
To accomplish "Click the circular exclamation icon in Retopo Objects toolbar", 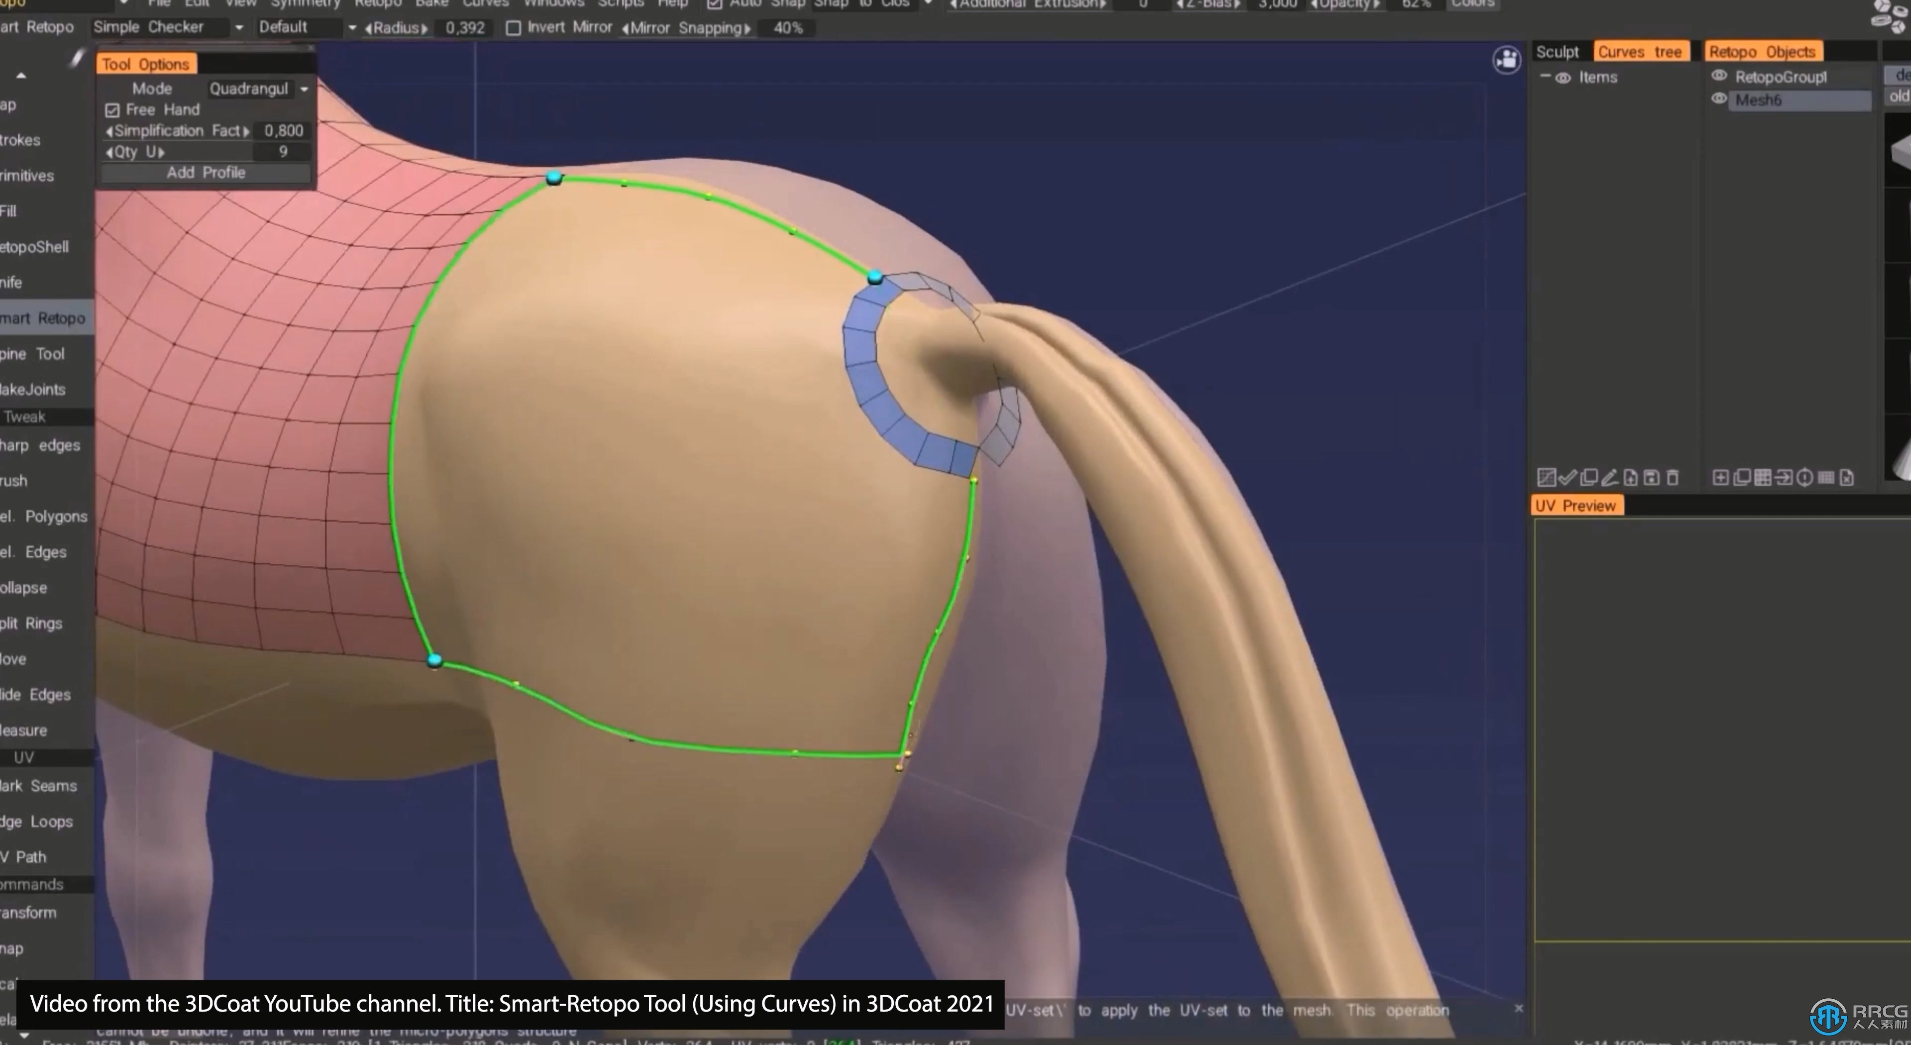I will (1805, 478).
